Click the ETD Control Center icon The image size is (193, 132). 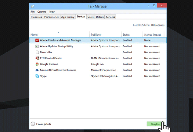coord(37,58)
